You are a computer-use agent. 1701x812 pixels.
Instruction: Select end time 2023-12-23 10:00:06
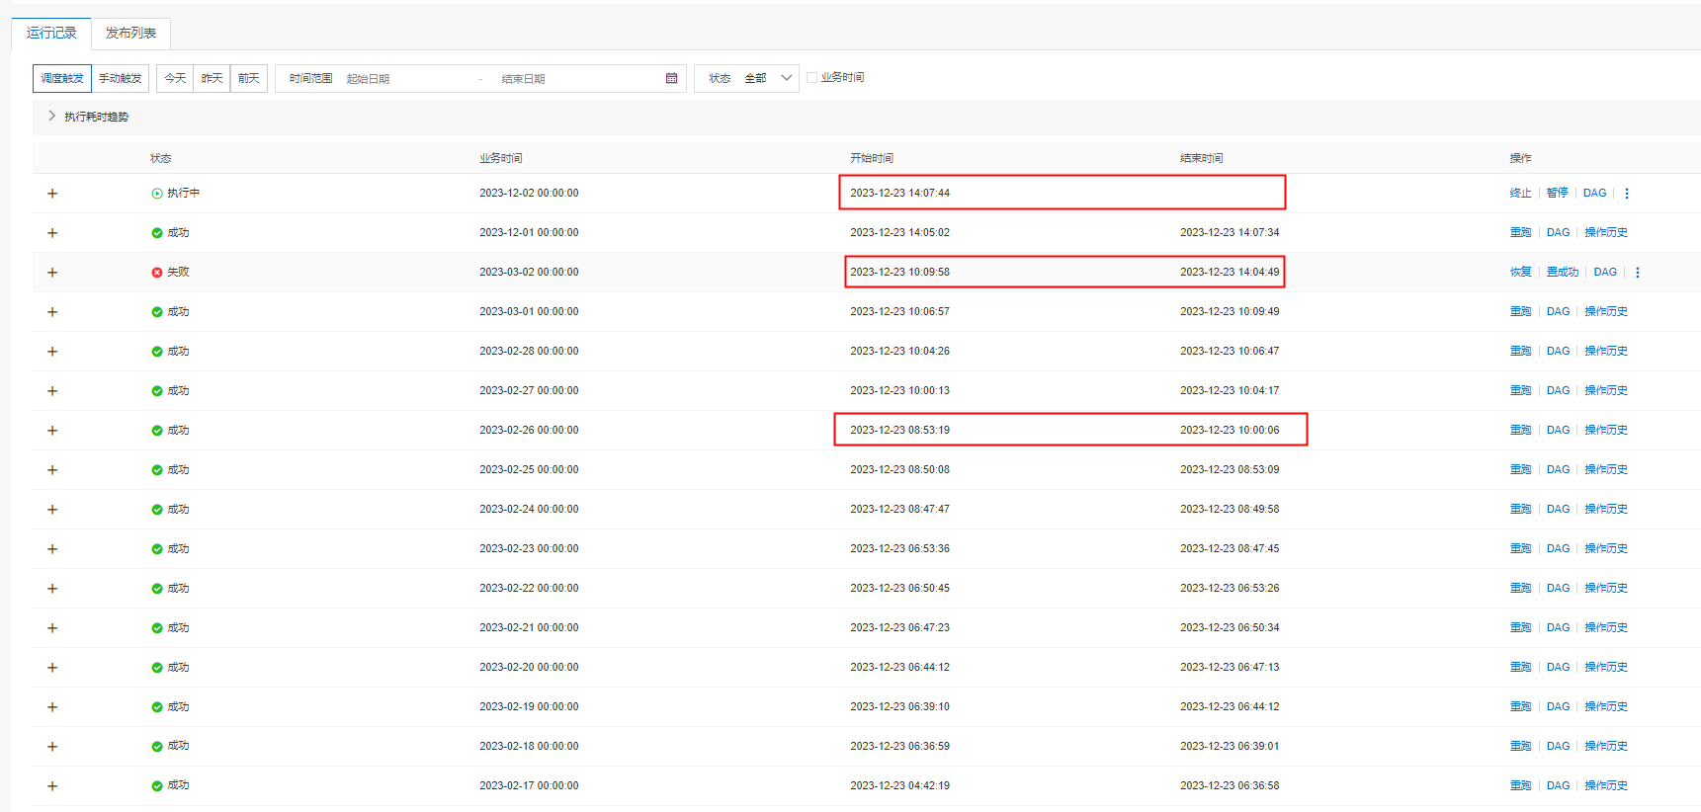click(x=1230, y=431)
